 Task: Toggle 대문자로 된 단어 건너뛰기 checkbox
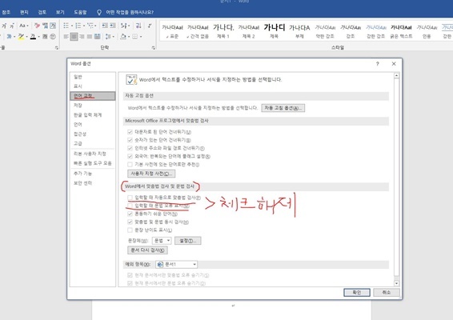(130, 132)
